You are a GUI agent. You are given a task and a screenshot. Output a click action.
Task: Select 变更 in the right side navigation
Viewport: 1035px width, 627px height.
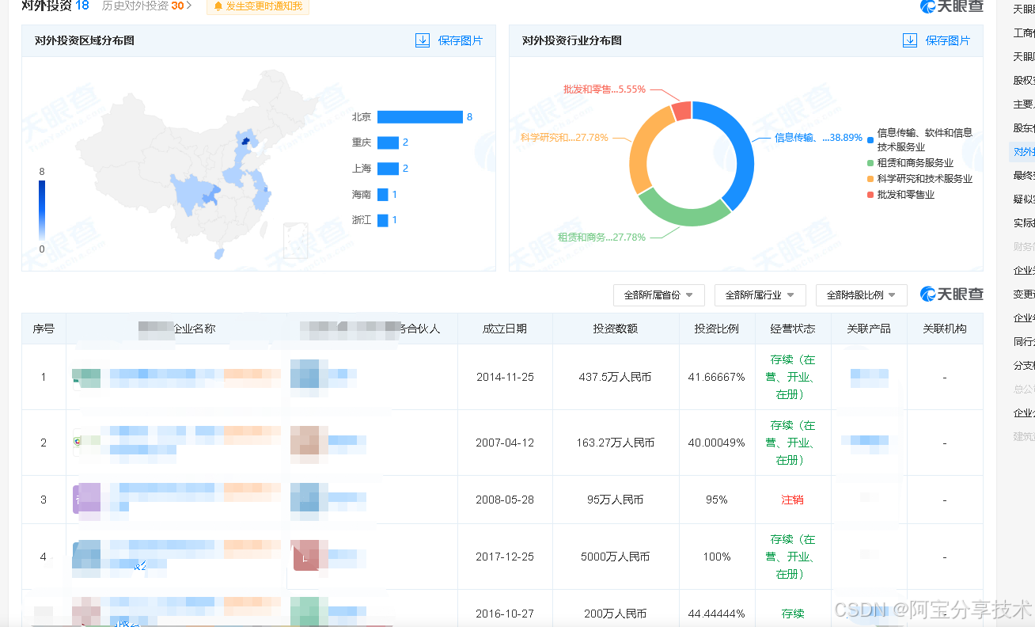(x=1024, y=294)
